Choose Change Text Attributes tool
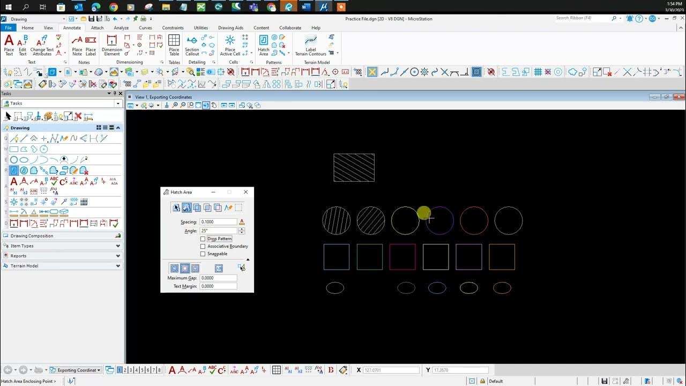Viewport: 686px width, 386px height. click(x=42, y=46)
